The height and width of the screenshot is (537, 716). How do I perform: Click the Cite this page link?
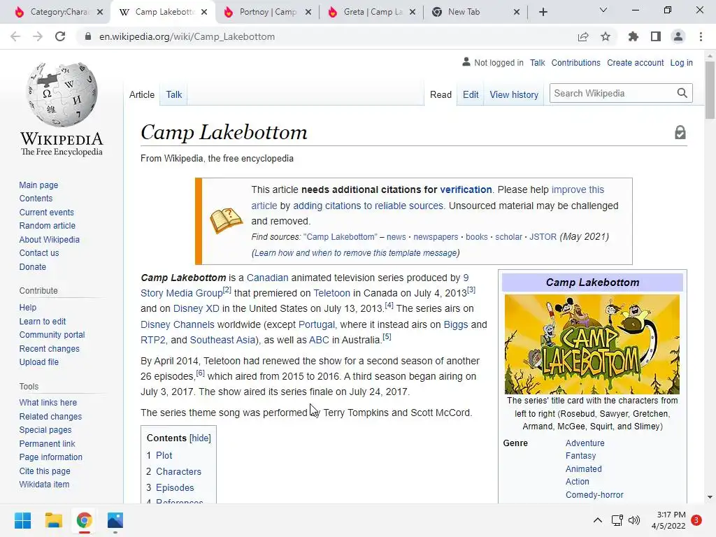click(x=45, y=471)
